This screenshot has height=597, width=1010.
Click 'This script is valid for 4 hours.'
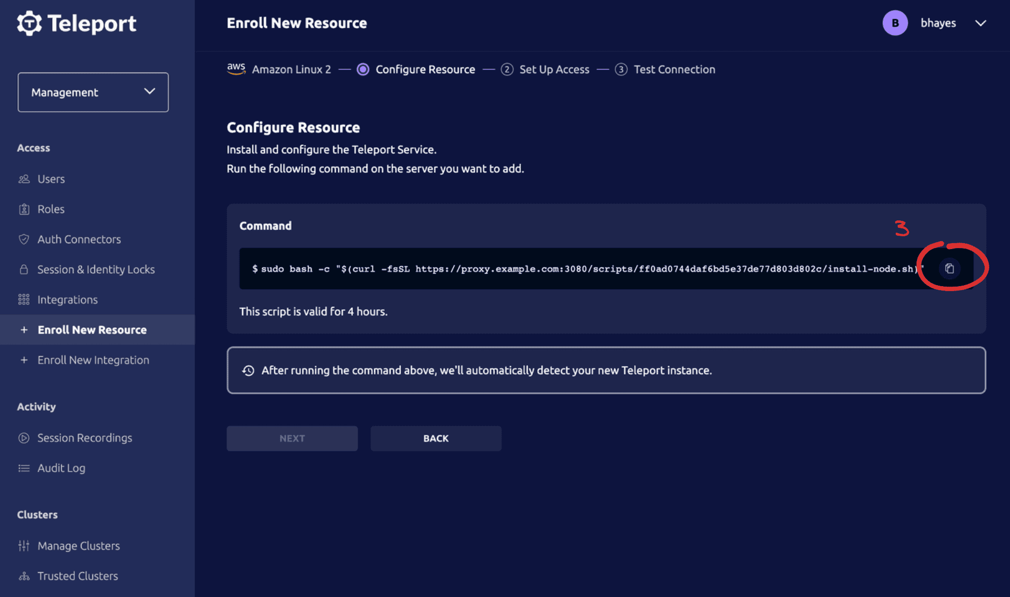[x=314, y=311]
